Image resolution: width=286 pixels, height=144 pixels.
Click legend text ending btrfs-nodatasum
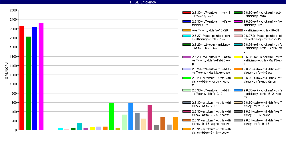(x=263, y=80)
